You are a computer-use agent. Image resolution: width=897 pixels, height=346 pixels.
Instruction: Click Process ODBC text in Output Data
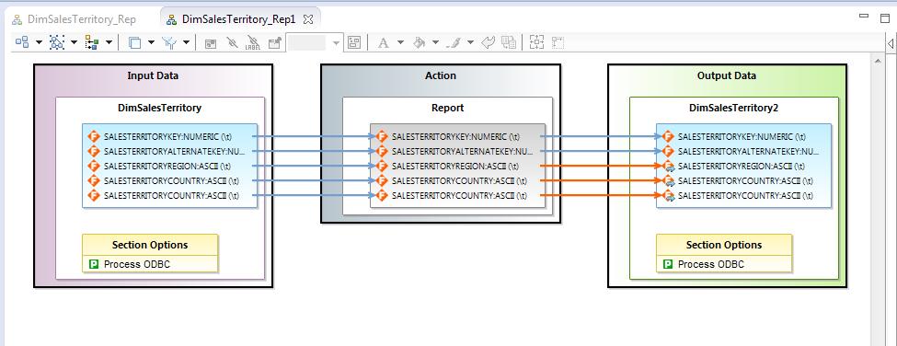click(x=711, y=264)
